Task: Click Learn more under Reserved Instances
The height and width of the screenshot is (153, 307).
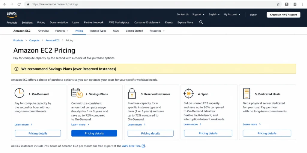Action: (x=136, y=125)
